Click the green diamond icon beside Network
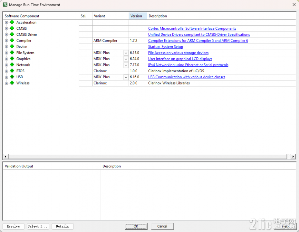 (12, 65)
